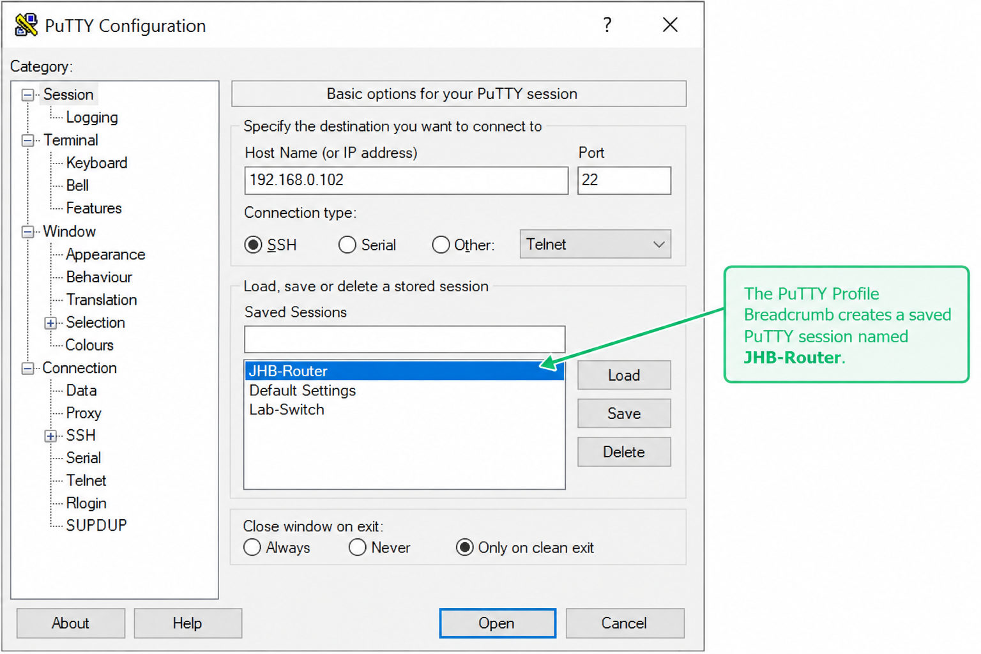Image resolution: width=981 pixels, height=654 pixels.
Task: Collapse the Session tree node
Action: [x=27, y=95]
